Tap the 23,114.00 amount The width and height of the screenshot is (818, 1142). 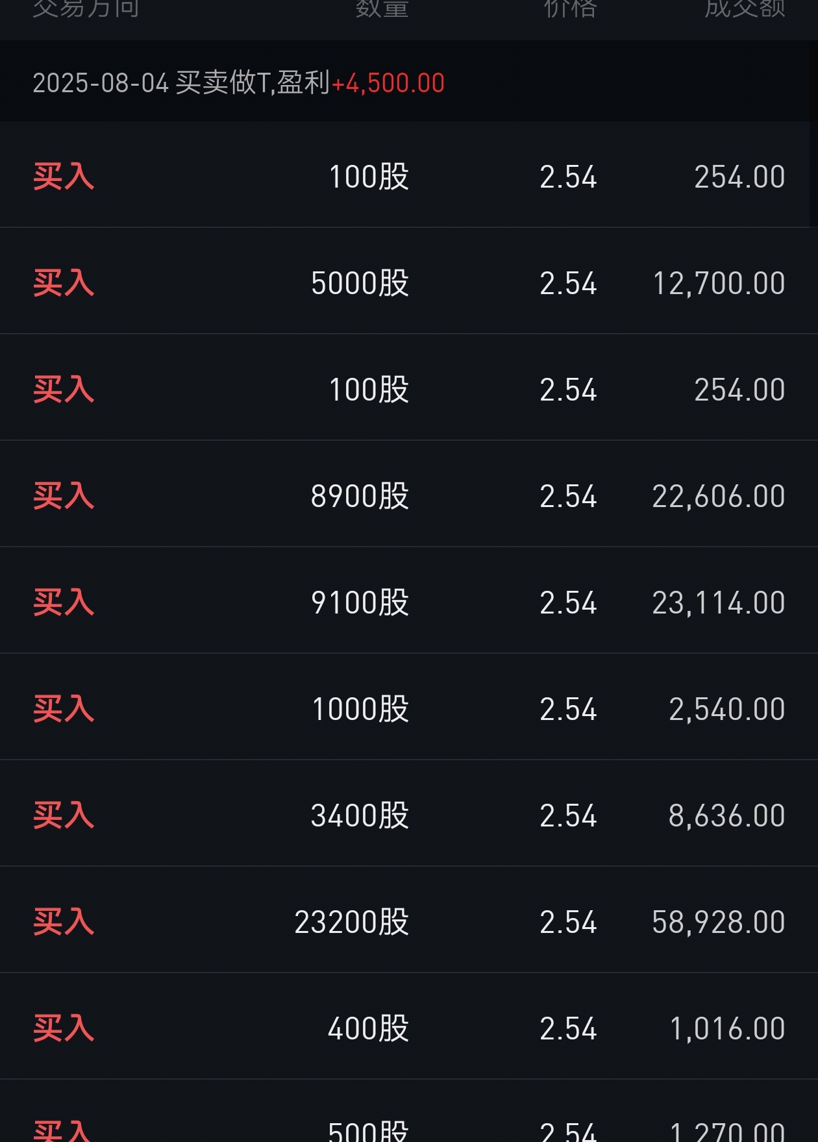click(719, 602)
